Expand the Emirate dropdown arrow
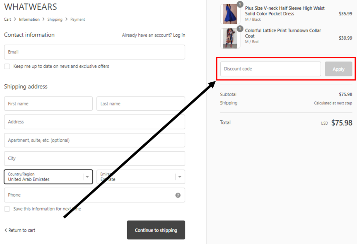 [x=180, y=177]
